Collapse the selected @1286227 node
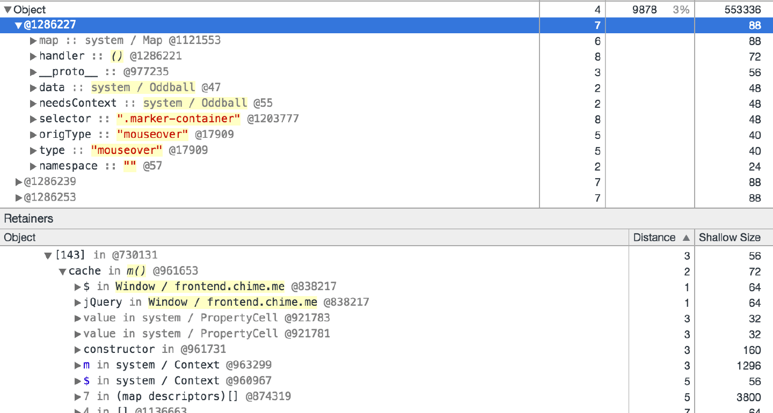Image resolution: width=773 pixels, height=413 pixels. [x=19, y=25]
